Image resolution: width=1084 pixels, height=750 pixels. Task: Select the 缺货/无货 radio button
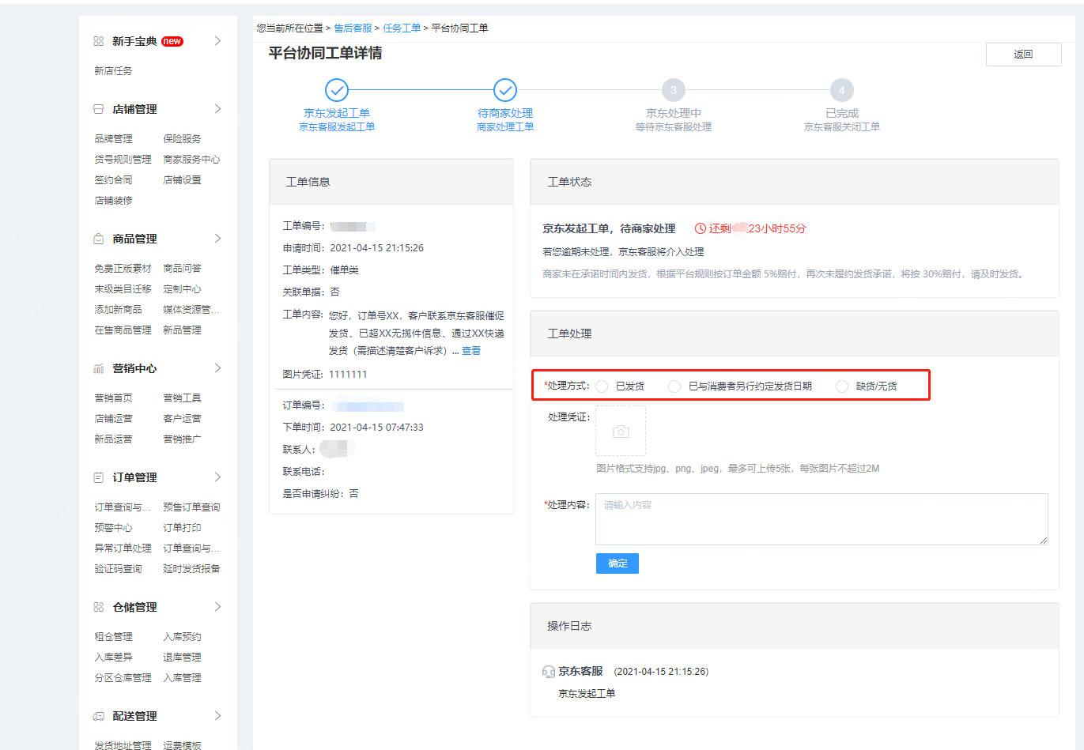tap(840, 386)
